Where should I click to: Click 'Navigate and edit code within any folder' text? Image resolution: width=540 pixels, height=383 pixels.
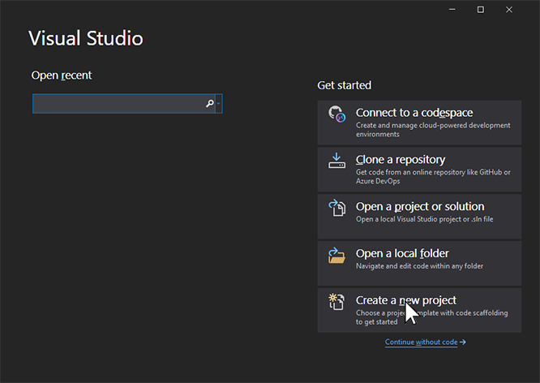pyautogui.click(x=419, y=266)
